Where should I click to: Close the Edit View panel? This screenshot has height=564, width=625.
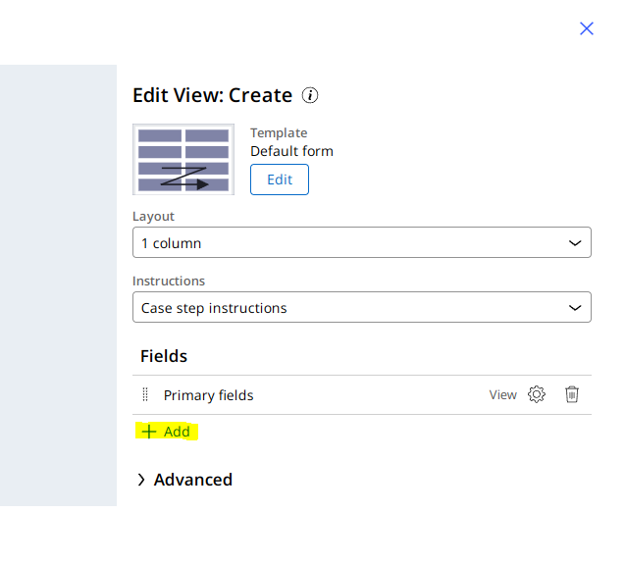pyautogui.click(x=587, y=28)
